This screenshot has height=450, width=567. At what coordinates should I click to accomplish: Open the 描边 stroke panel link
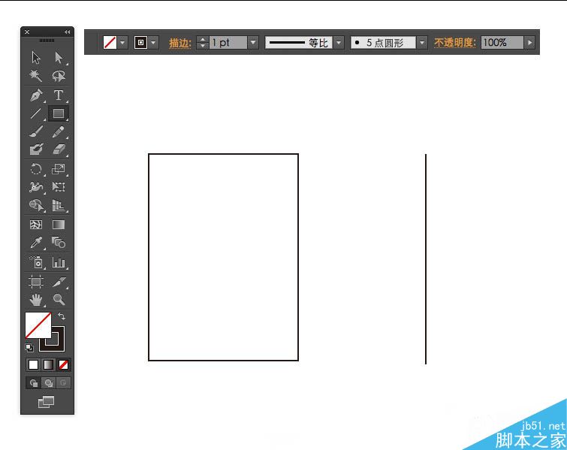(179, 43)
